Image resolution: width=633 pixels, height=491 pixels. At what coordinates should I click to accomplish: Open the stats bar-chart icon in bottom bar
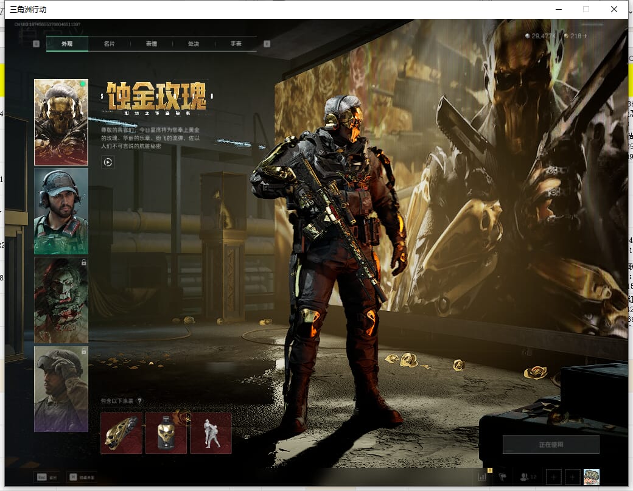pos(483,477)
